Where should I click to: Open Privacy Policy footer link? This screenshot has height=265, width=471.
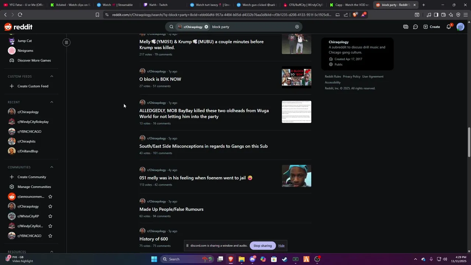click(351, 77)
